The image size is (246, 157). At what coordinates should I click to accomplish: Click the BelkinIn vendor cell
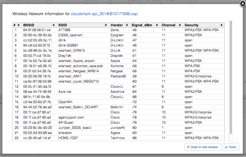pos(117,107)
